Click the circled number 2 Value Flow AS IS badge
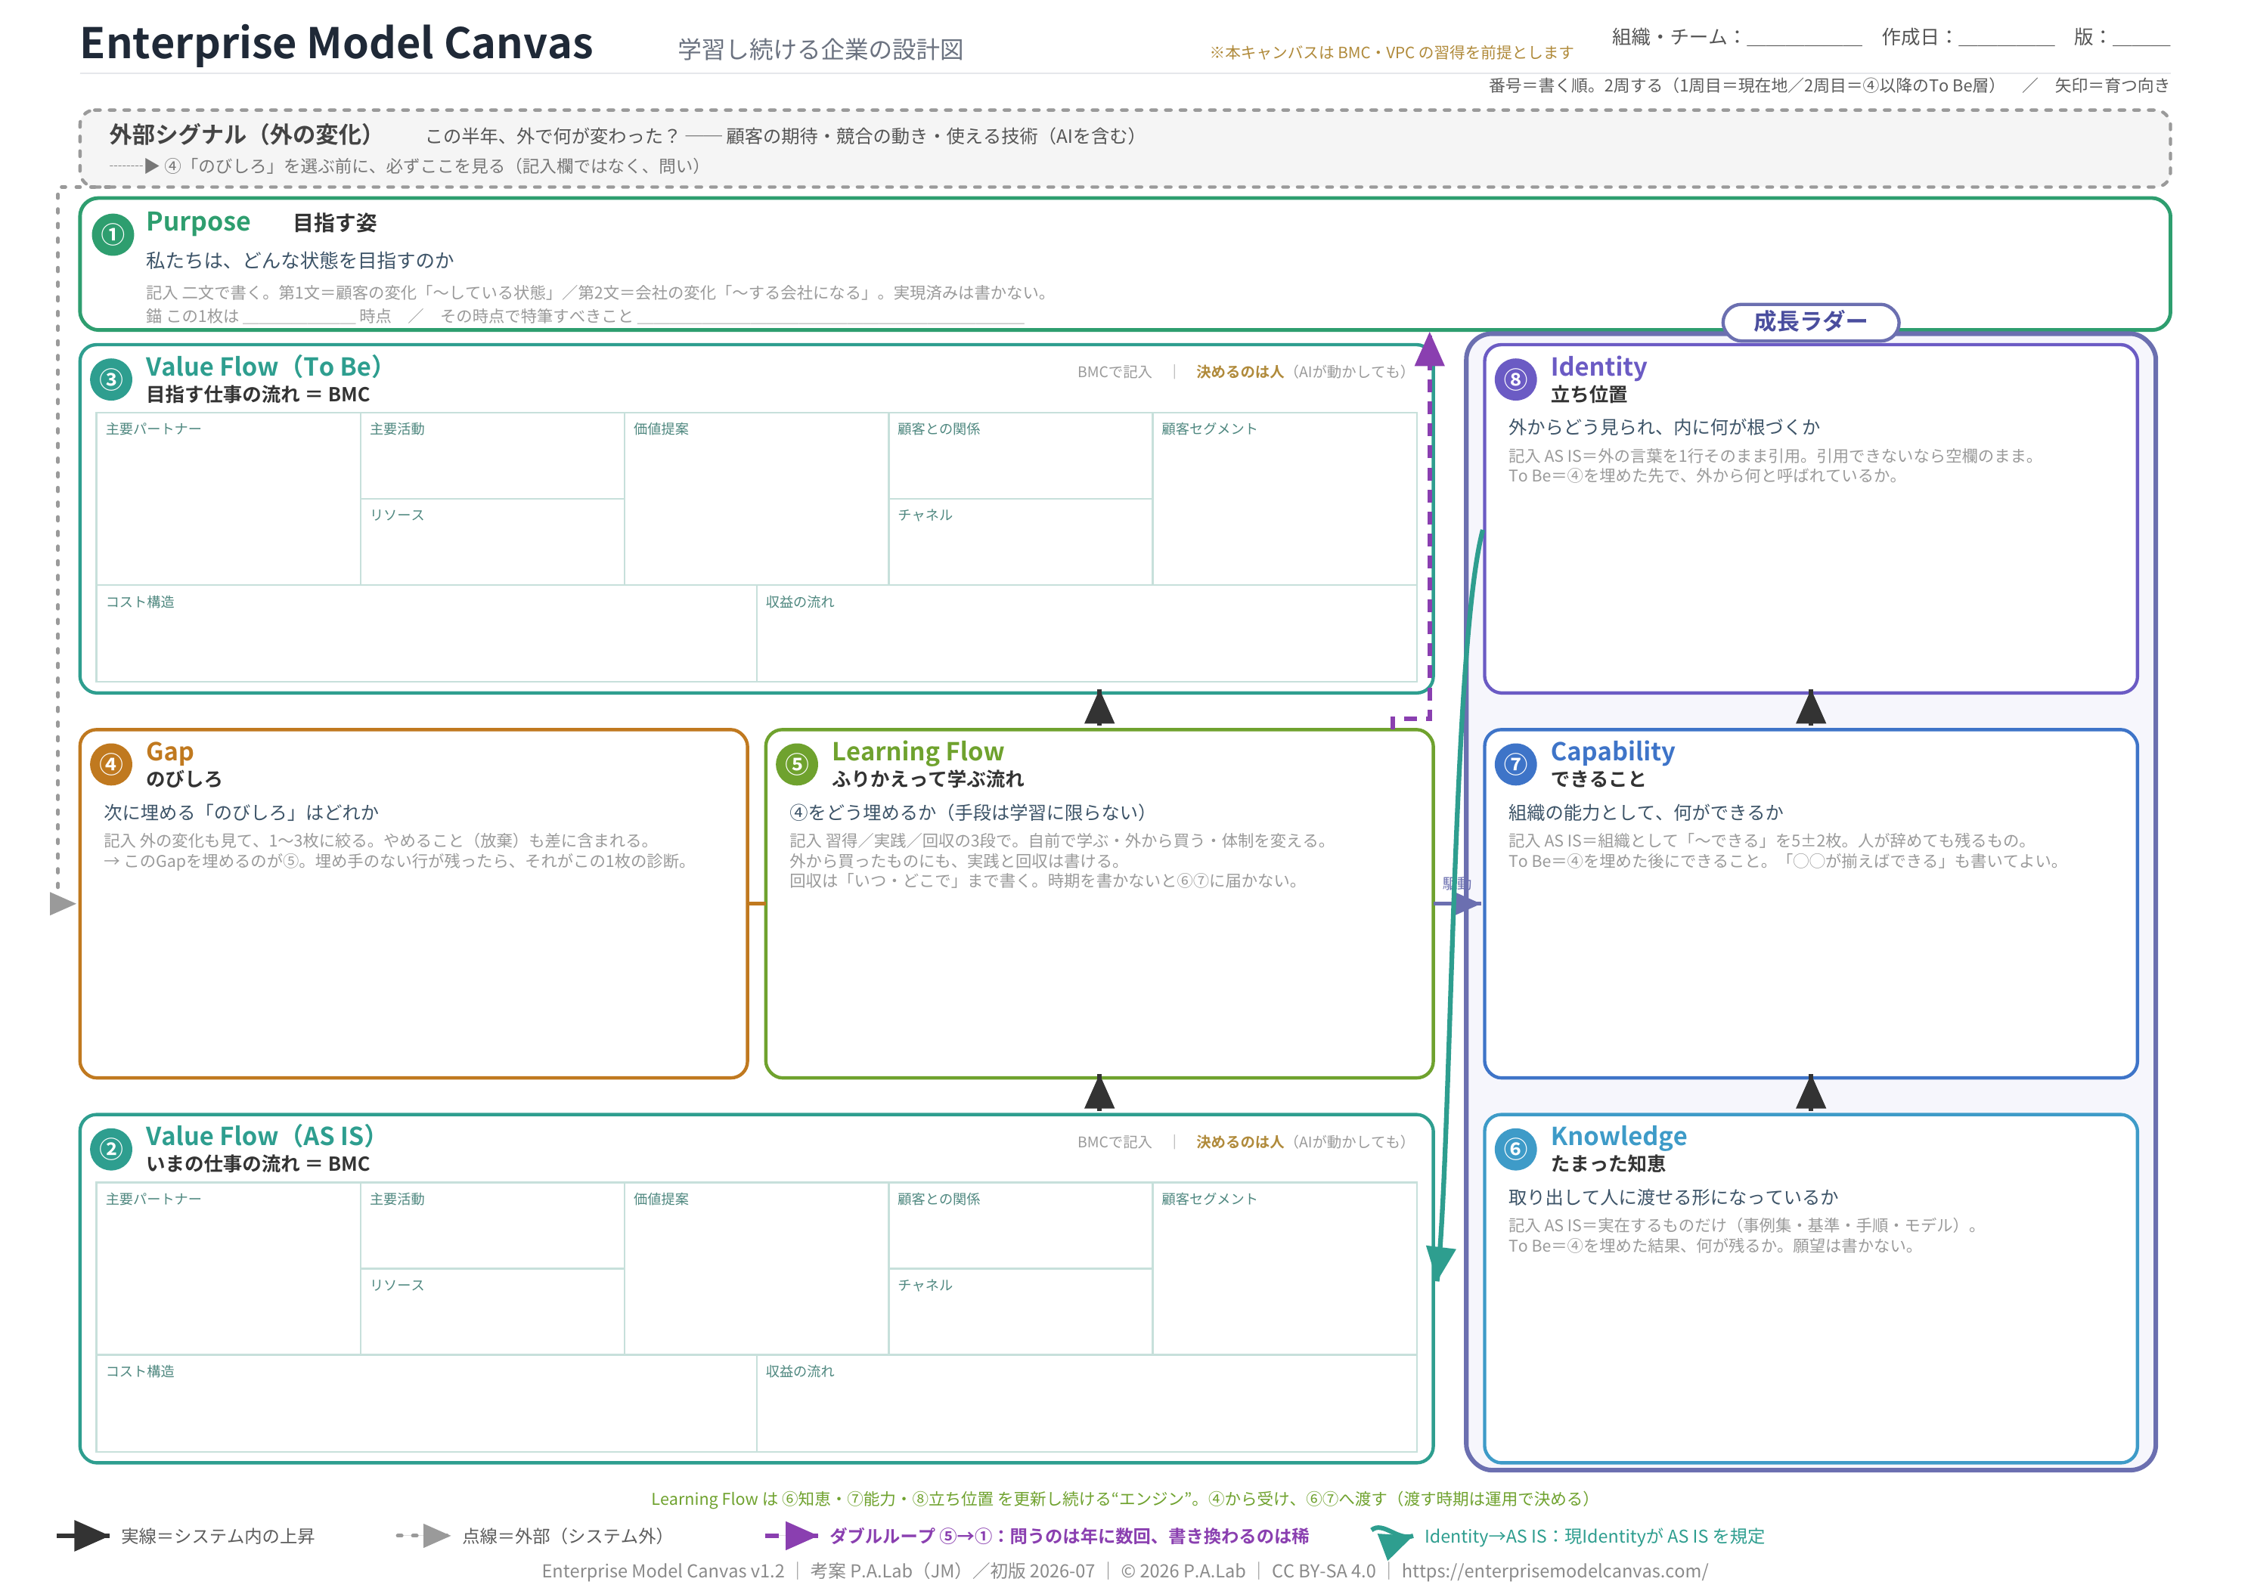This screenshot has width=2251, height=1591. click(111, 1149)
